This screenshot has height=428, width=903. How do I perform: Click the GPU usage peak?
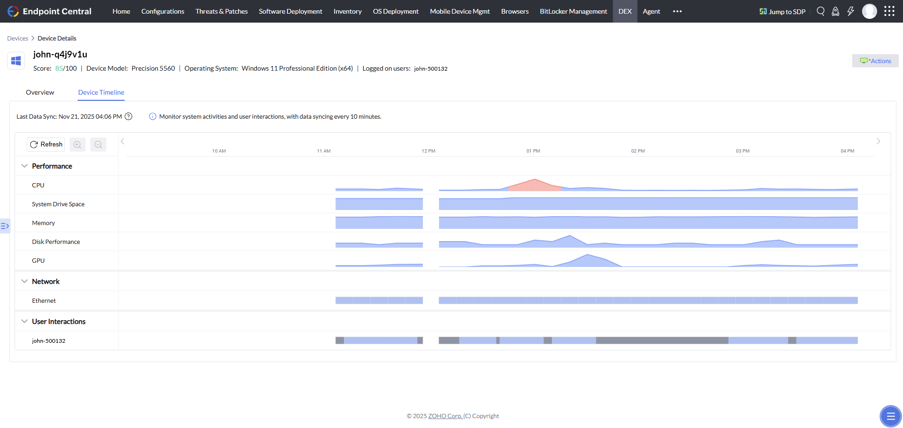(x=587, y=260)
